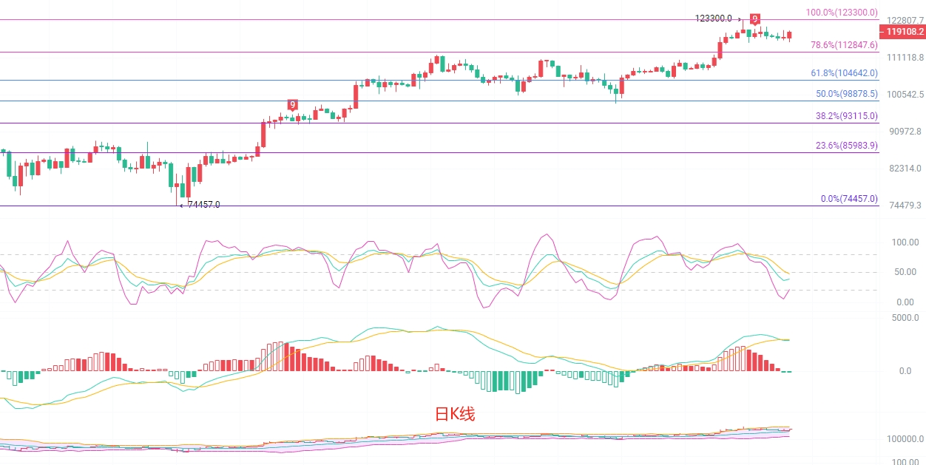This screenshot has width=926, height=465.
Task: Click the 50.00 oscillator axis value
Action: [906, 272]
